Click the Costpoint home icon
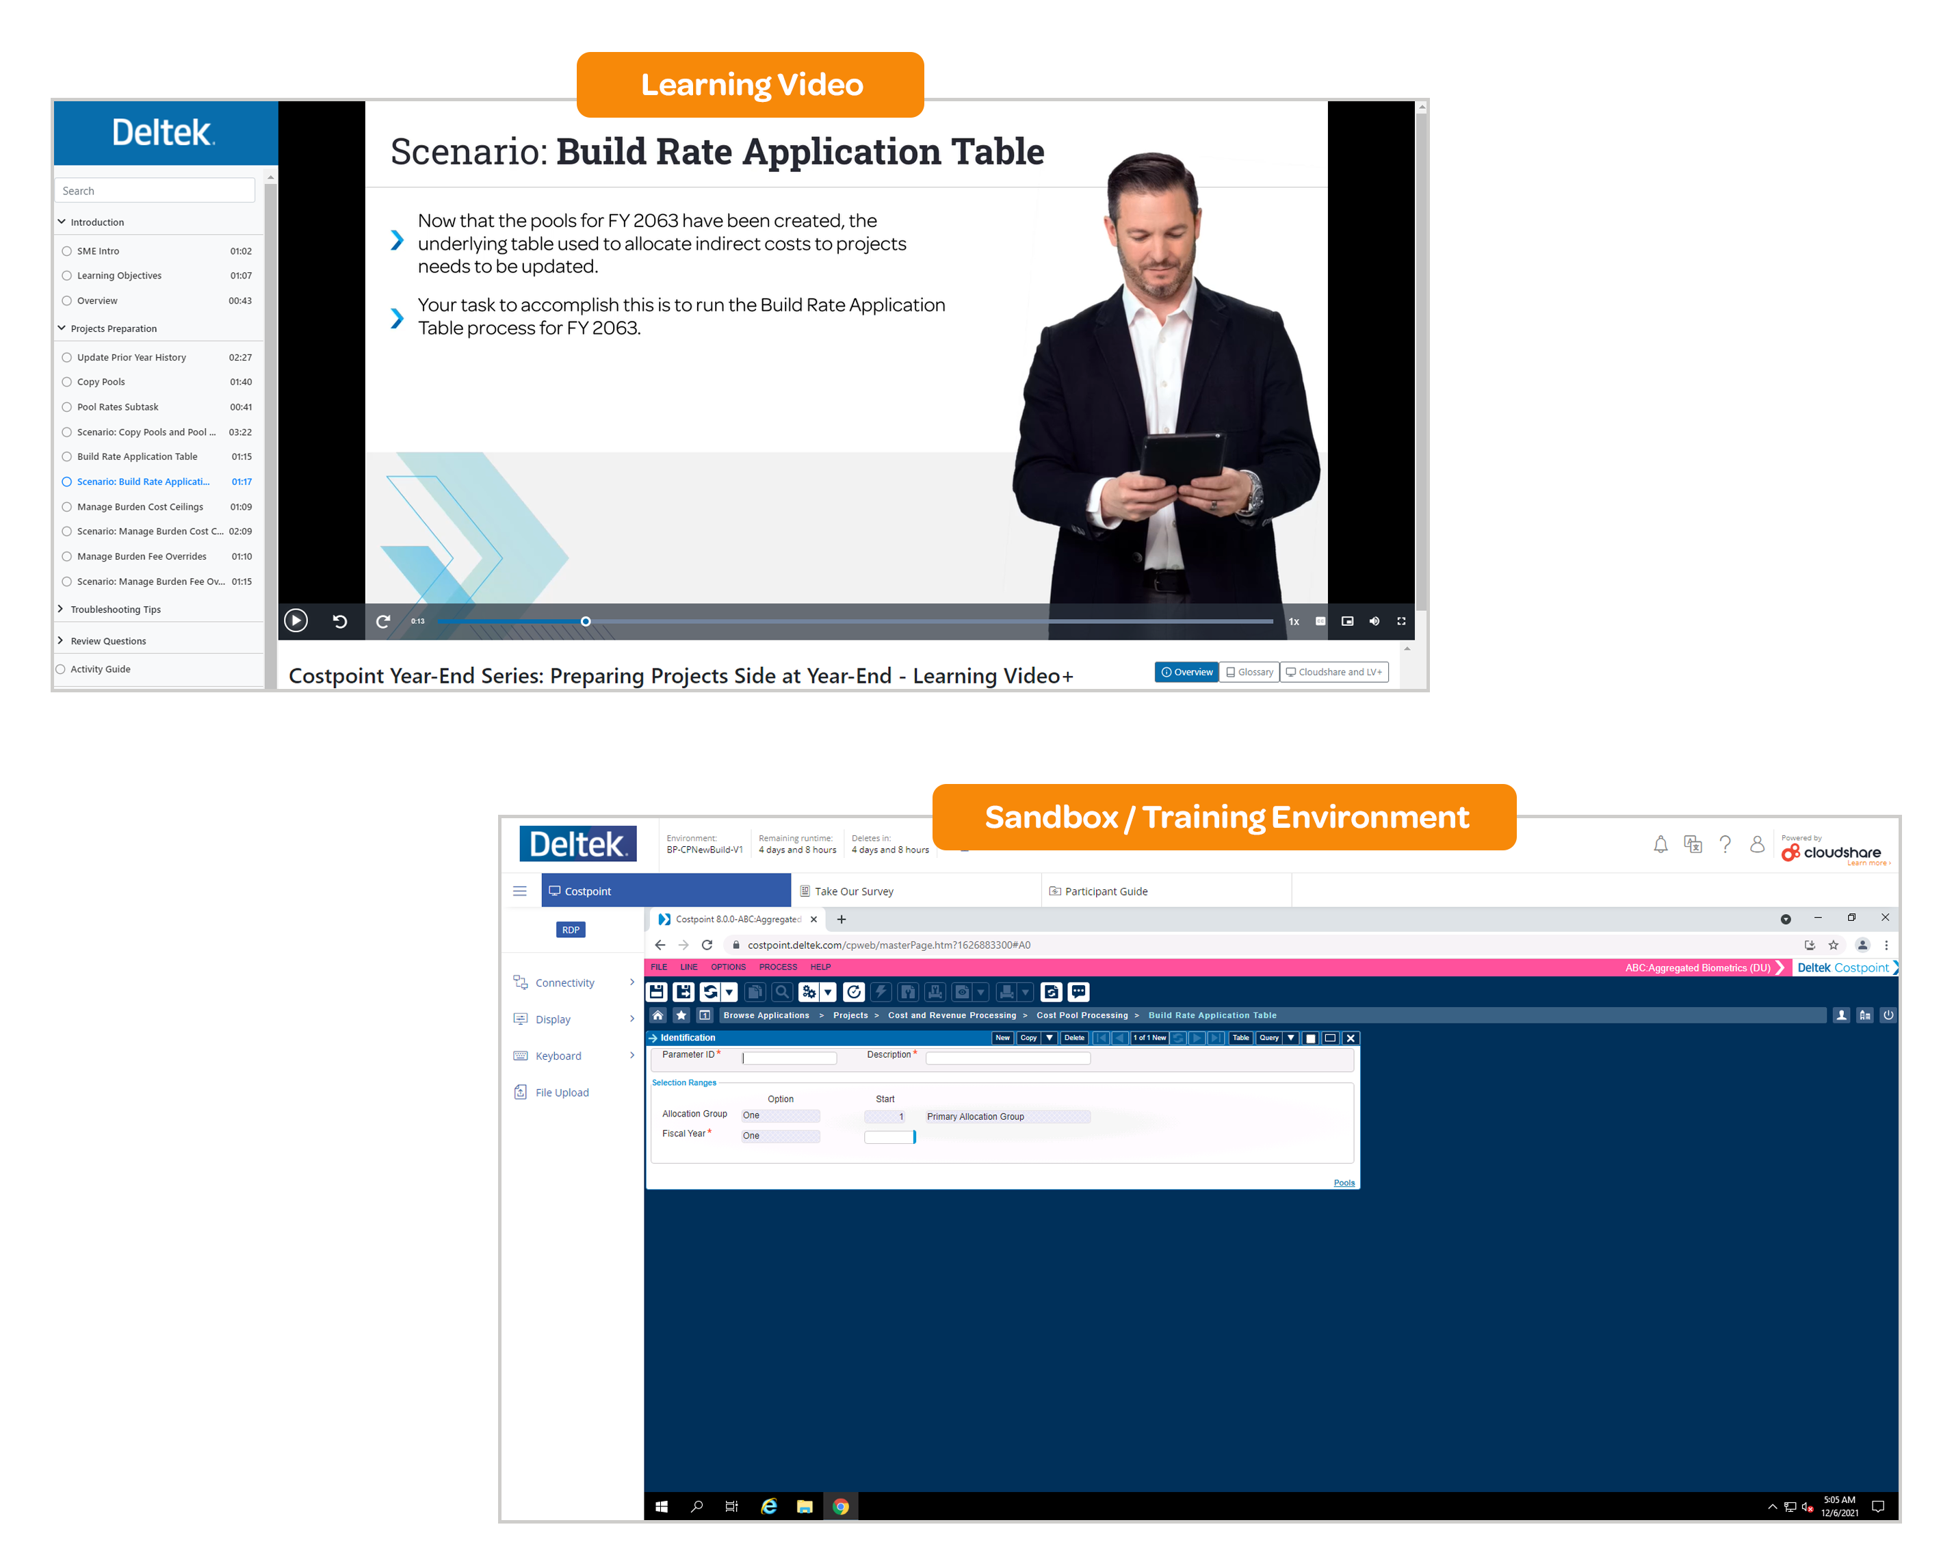Image resolution: width=1954 pixels, height=1568 pixels. click(658, 1016)
